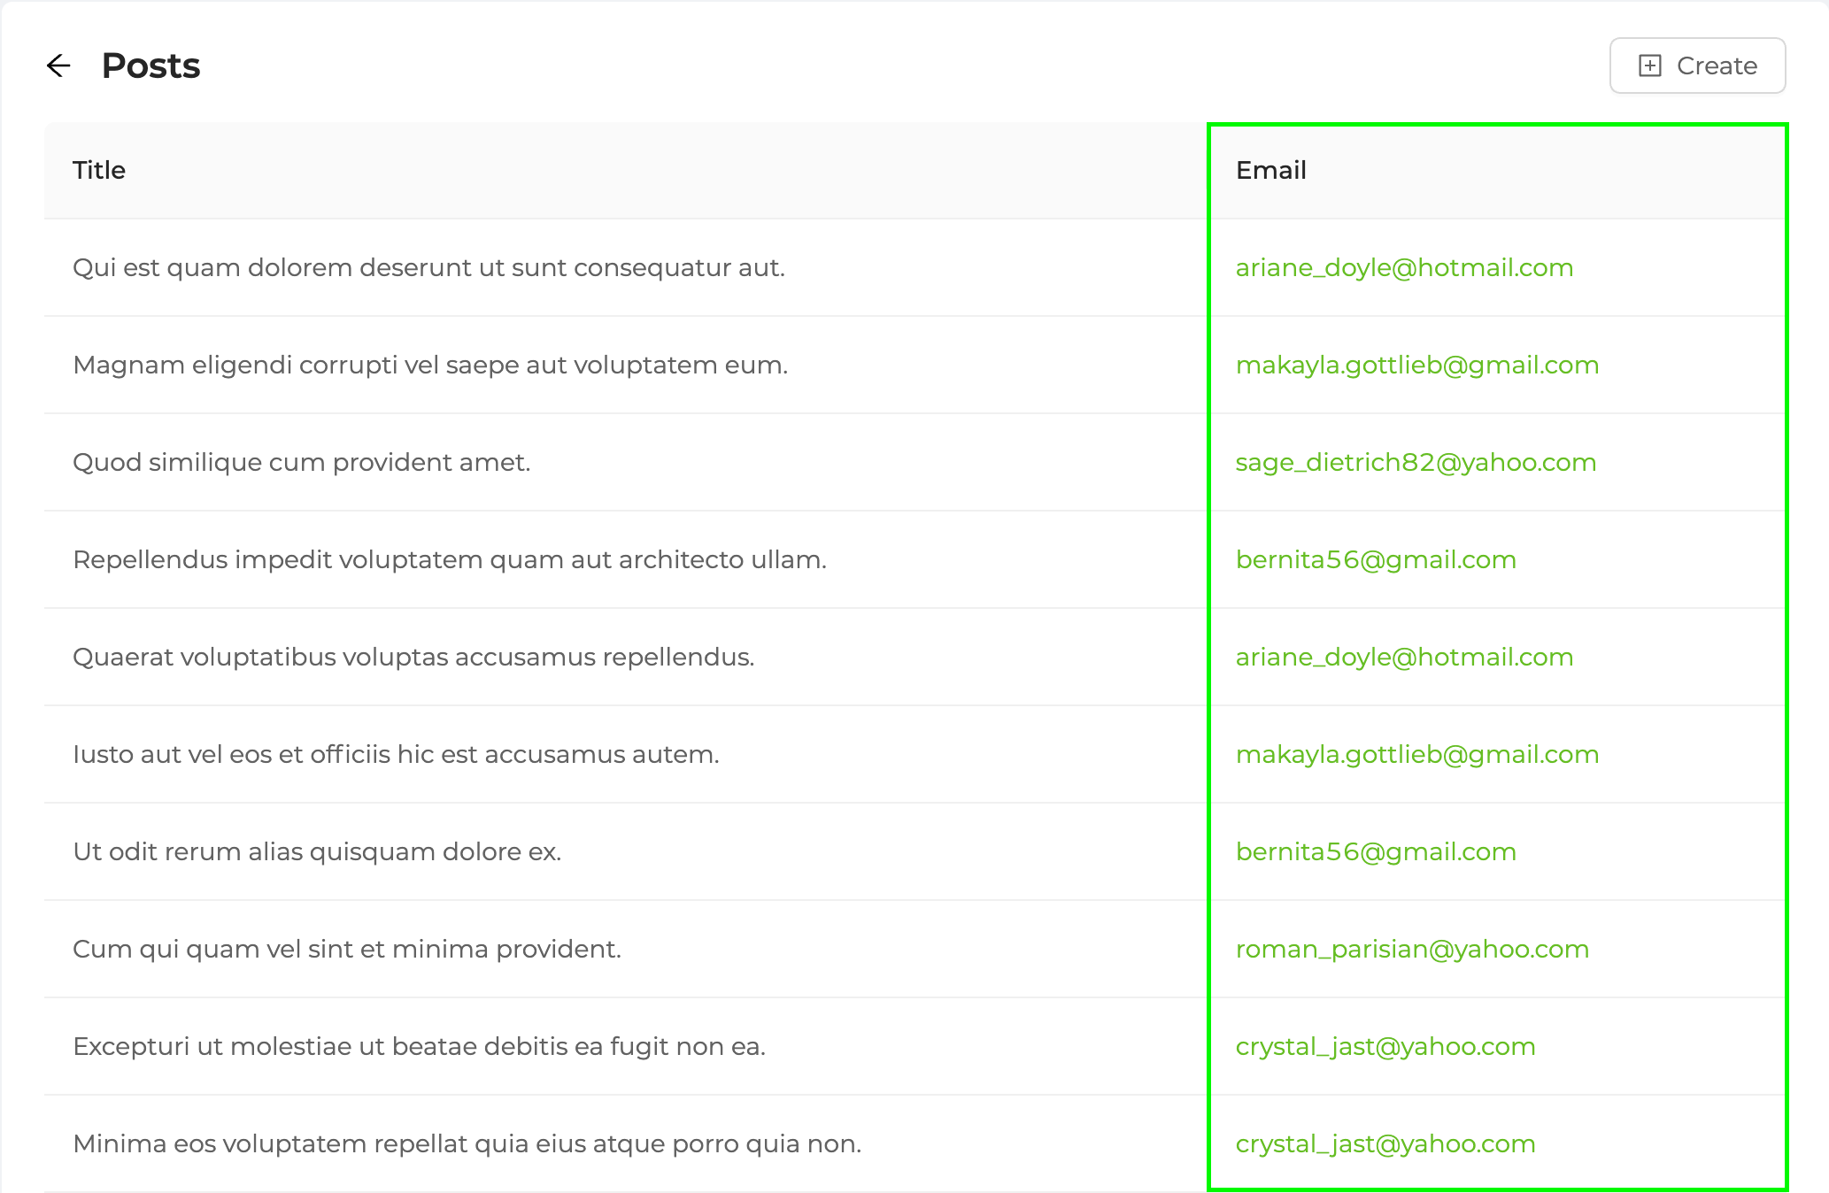This screenshot has height=1193, width=1829.
Task: Sort posts by the Title column header
Action: [99, 170]
